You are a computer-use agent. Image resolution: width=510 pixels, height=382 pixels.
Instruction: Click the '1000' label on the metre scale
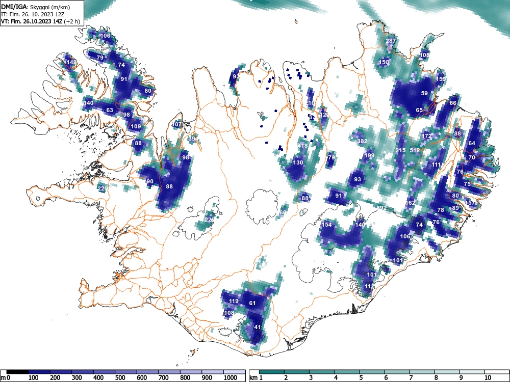point(231,378)
